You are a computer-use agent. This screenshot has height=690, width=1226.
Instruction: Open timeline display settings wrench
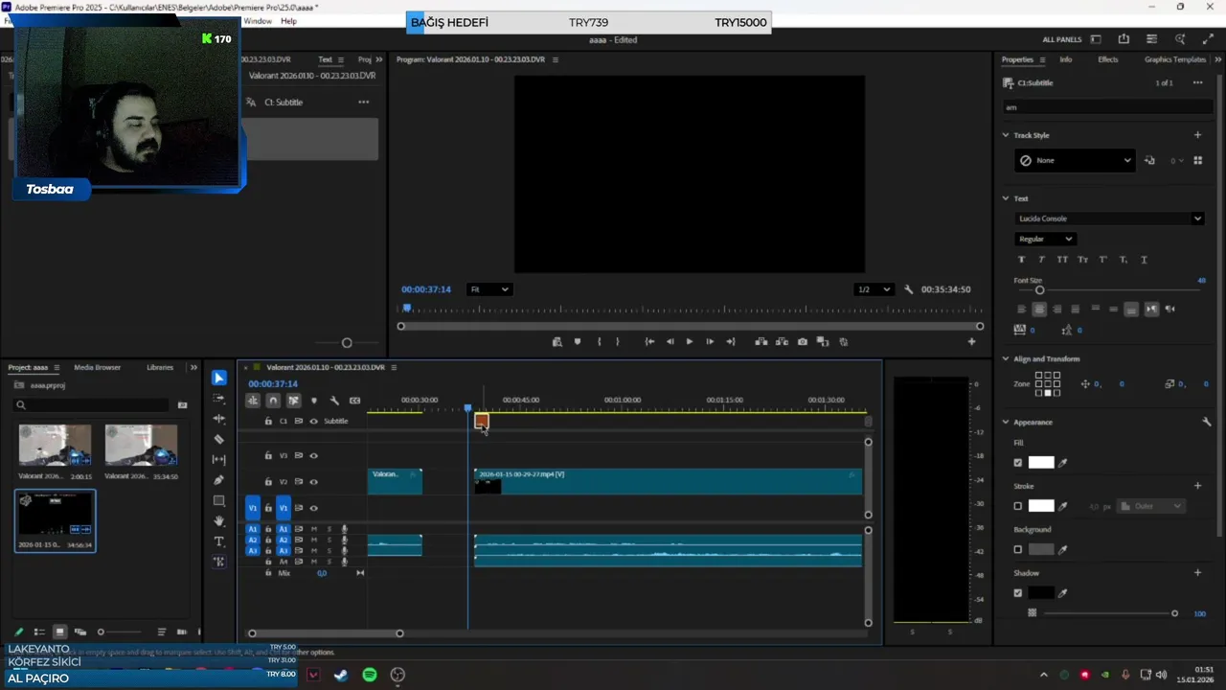point(334,401)
